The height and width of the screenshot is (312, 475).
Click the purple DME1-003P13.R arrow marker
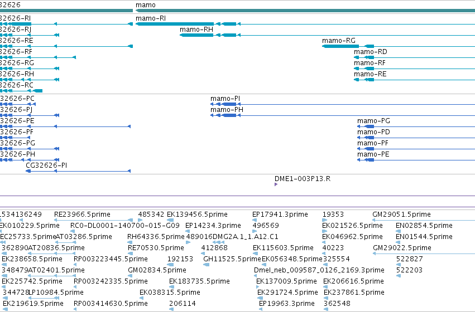click(x=276, y=184)
